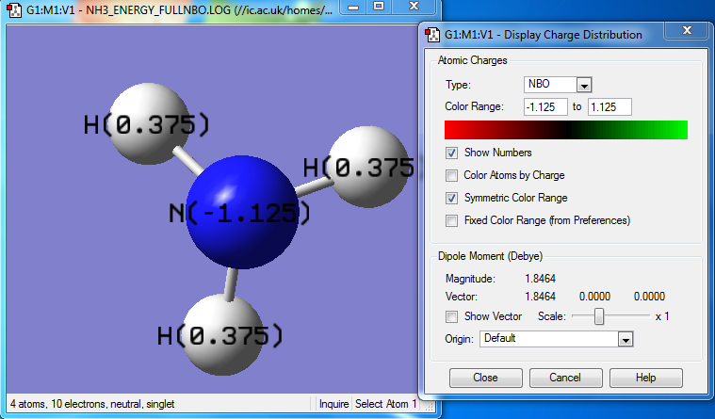Enable the Show Vector checkbox
Image resolution: width=715 pixels, height=419 pixels.
[x=452, y=316]
